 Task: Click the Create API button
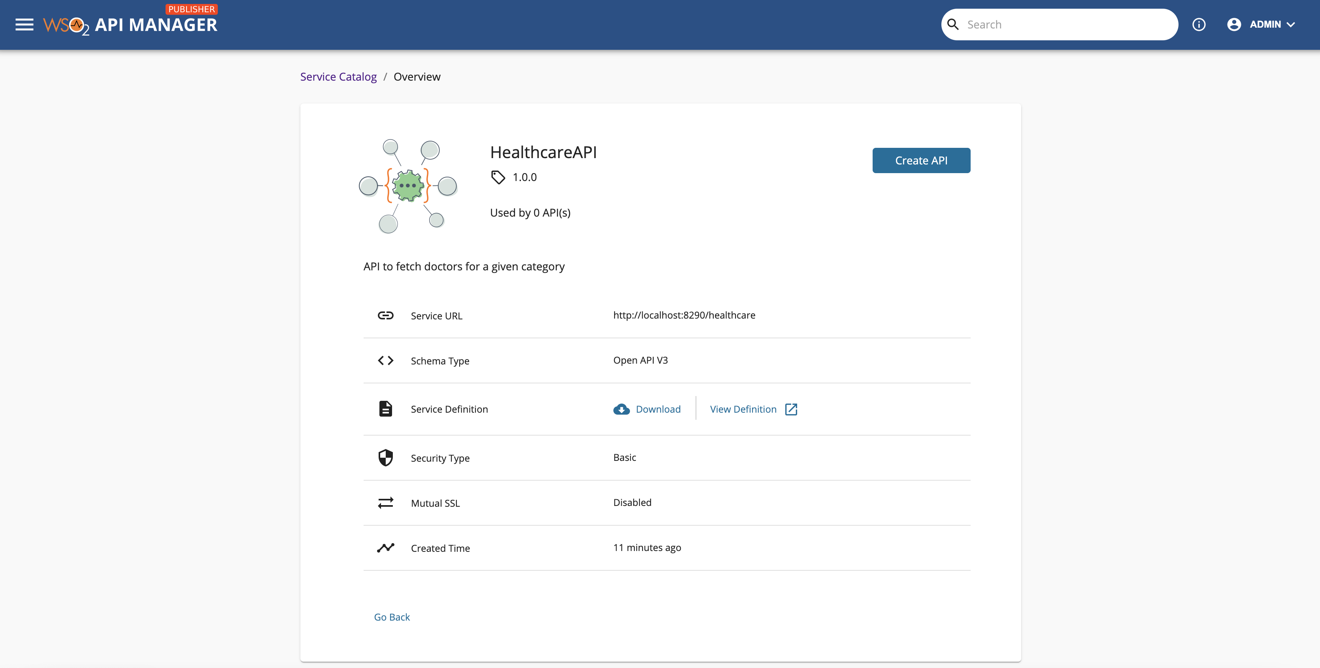point(922,160)
